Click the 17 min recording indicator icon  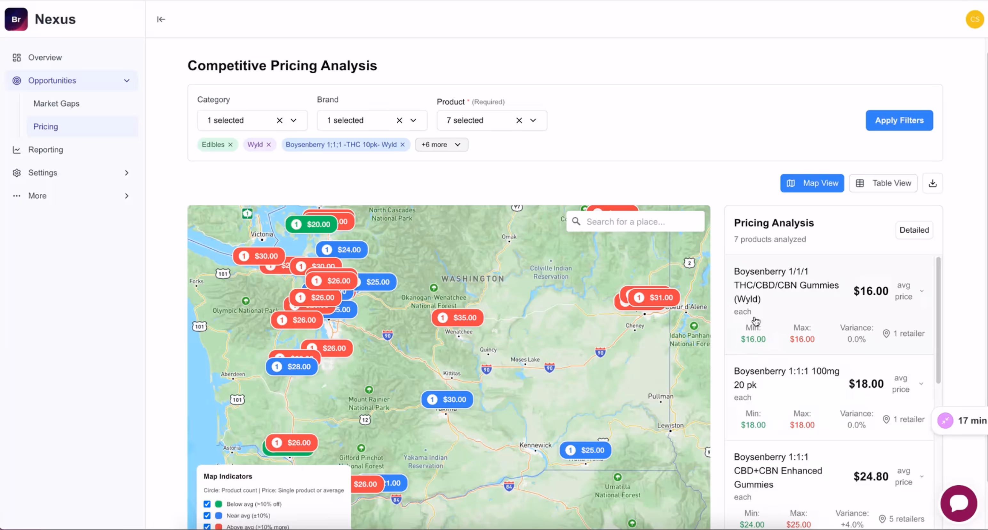[x=945, y=421]
